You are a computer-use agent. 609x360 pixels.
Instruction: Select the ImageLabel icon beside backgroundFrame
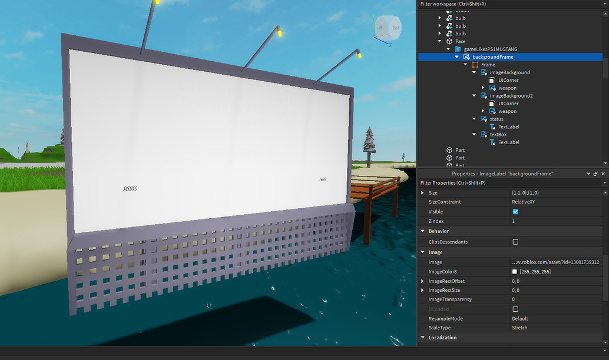click(x=468, y=56)
